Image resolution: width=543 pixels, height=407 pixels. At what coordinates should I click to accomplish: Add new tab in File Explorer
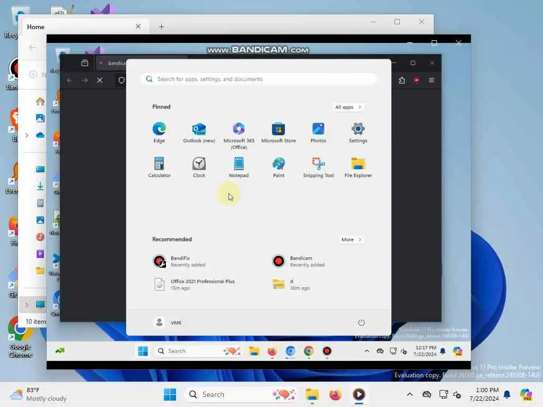click(x=161, y=26)
